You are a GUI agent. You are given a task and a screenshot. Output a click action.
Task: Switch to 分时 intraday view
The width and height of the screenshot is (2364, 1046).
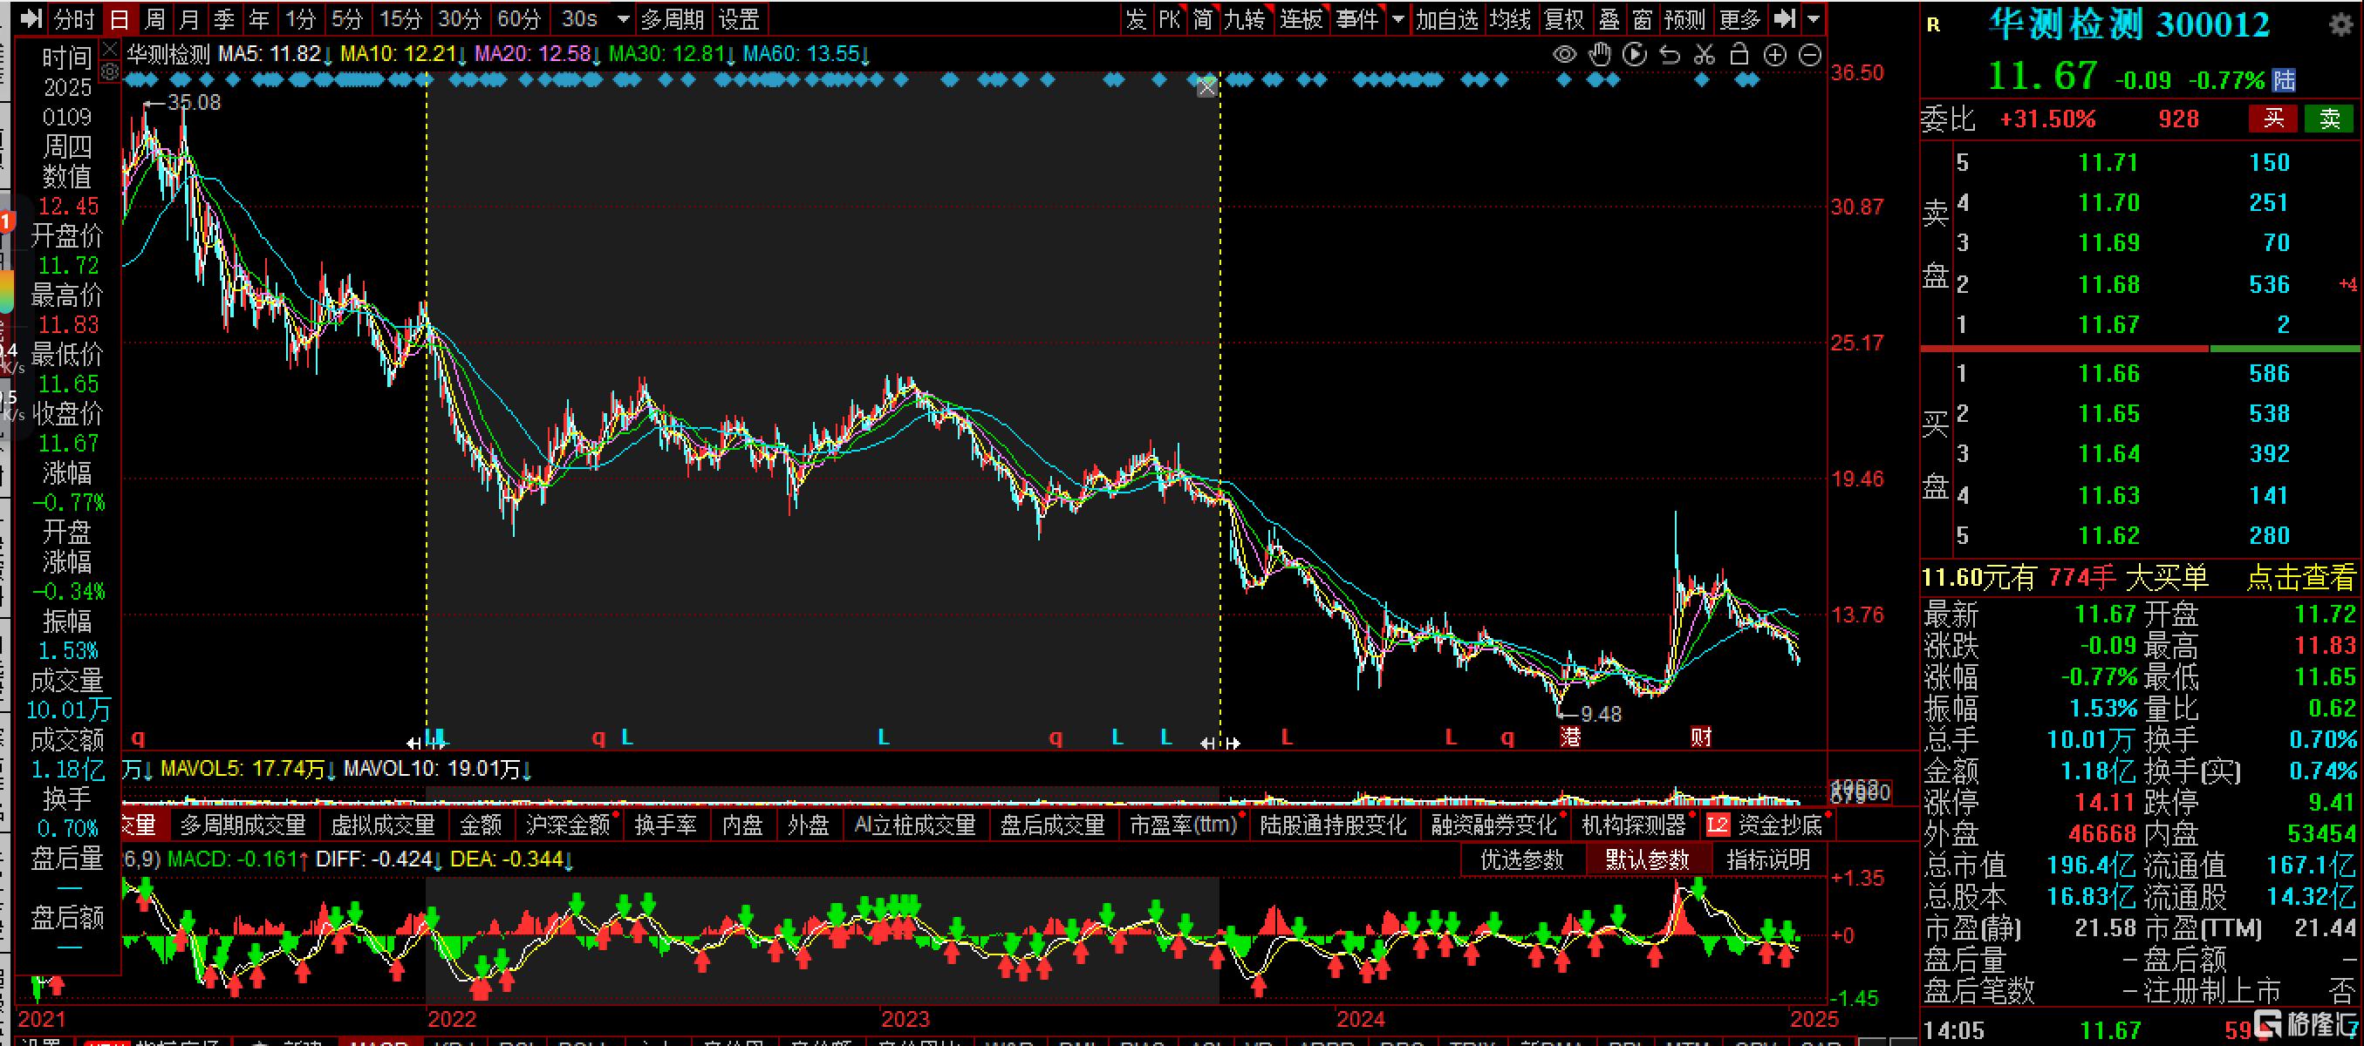(72, 18)
